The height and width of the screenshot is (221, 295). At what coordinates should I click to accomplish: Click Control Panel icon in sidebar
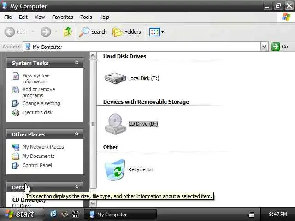click(15, 166)
